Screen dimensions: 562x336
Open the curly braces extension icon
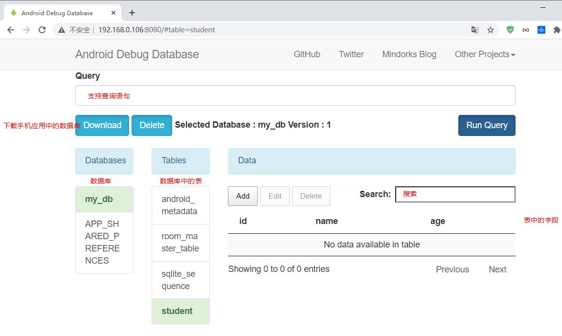click(x=526, y=30)
